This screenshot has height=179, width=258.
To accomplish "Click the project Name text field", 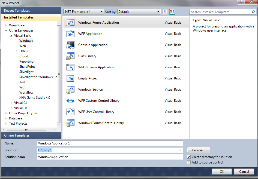I will (110, 143).
